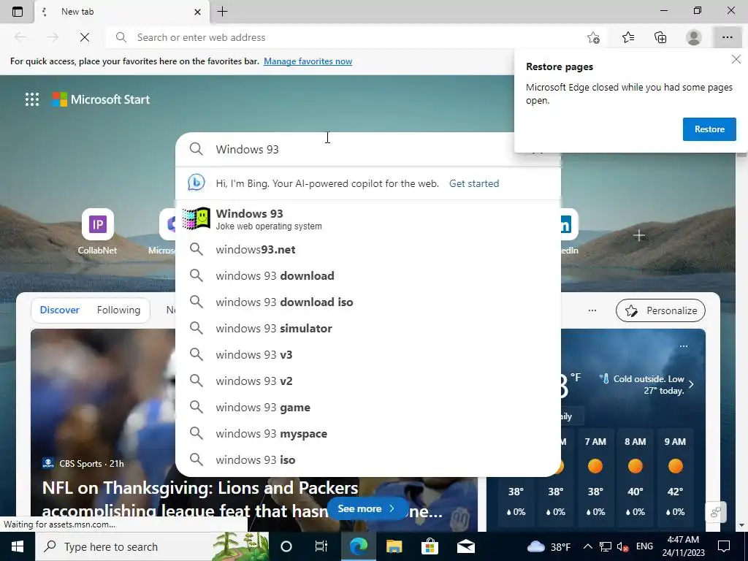This screenshot has width=748, height=561.
Task: Select the windows 93 download suggestion
Action: (368, 275)
